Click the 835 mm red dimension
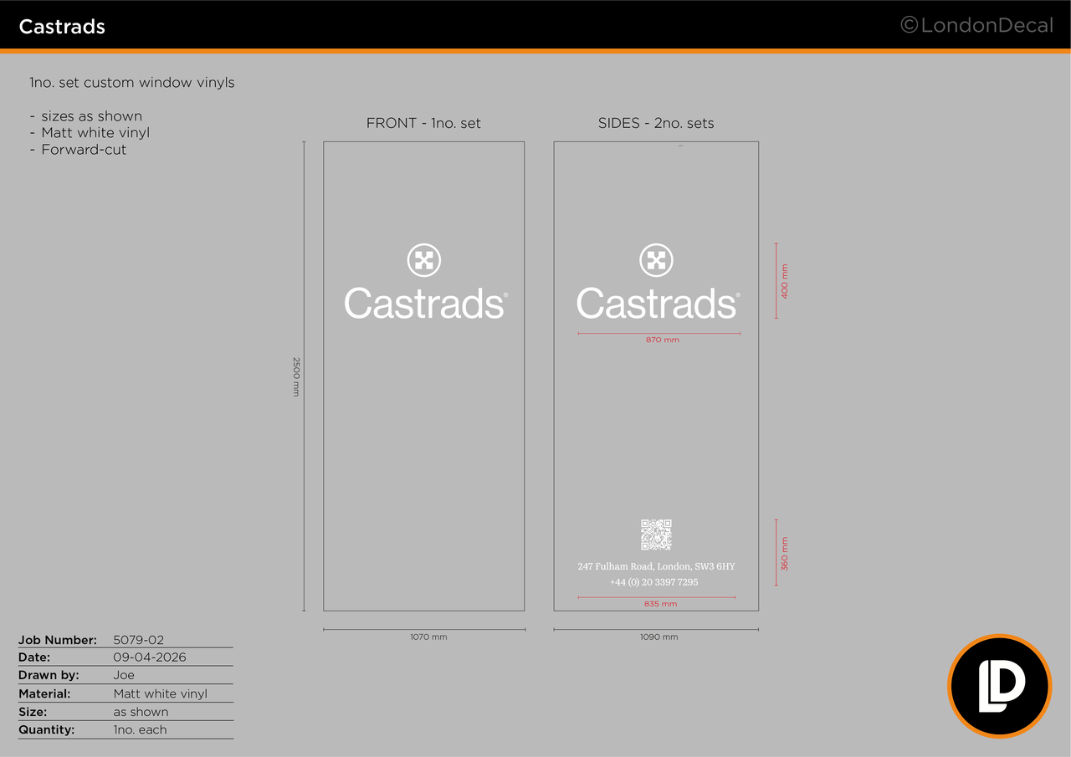This screenshot has width=1071, height=757. (660, 604)
